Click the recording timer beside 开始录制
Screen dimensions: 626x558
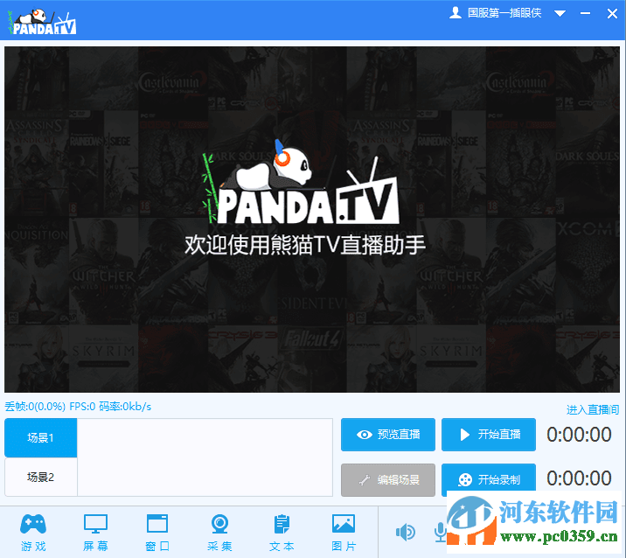tap(579, 478)
